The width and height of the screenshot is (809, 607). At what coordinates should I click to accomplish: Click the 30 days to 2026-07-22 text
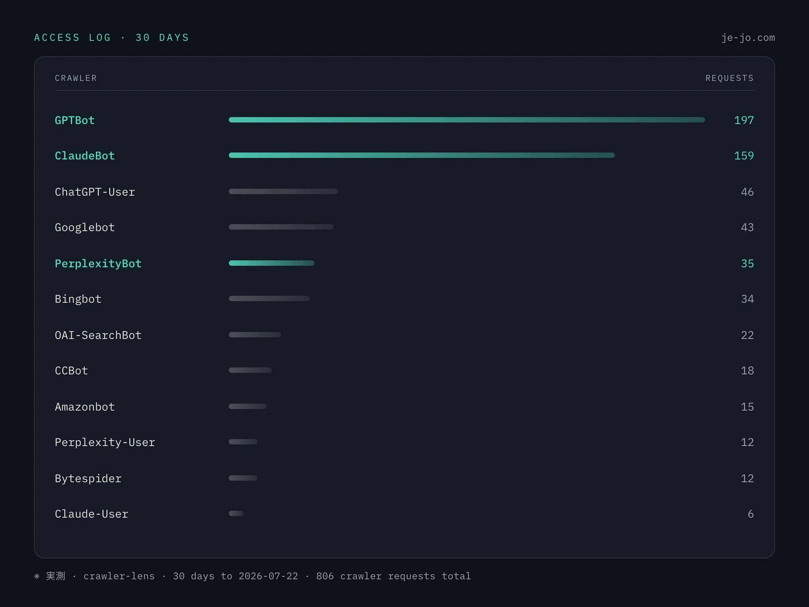coord(235,576)
